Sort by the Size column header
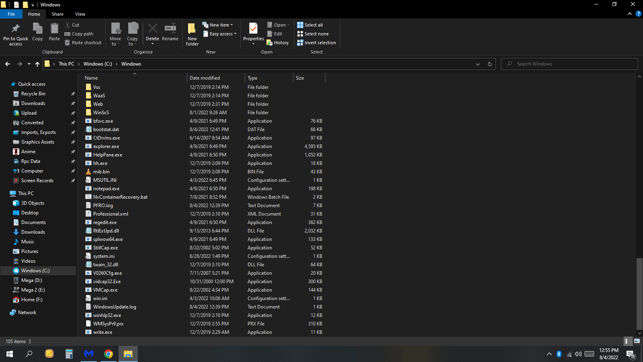The width and height of the screenshot is (643, 362). (x=309, y=78)
